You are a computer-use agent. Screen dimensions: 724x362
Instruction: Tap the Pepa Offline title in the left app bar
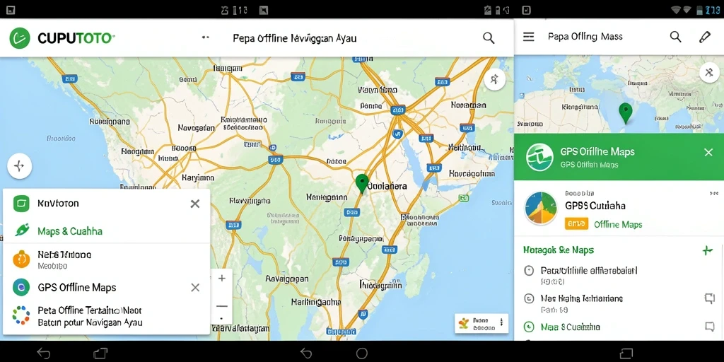click(295, 38)
